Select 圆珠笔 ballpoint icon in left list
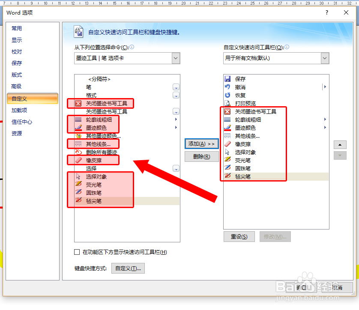 [78, 192]
